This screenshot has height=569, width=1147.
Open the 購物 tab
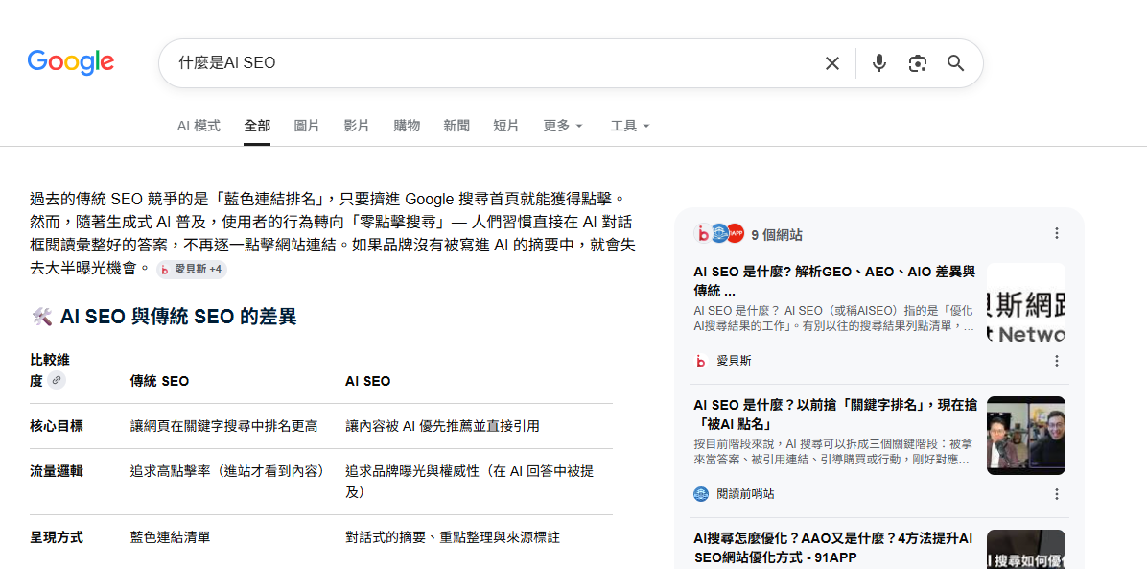click(407, 126)
